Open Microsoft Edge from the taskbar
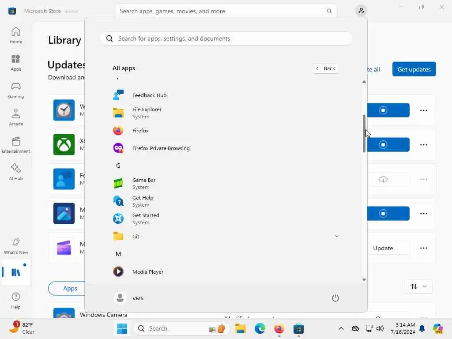This screenshot has height=339, width=452. pos(260,328)
